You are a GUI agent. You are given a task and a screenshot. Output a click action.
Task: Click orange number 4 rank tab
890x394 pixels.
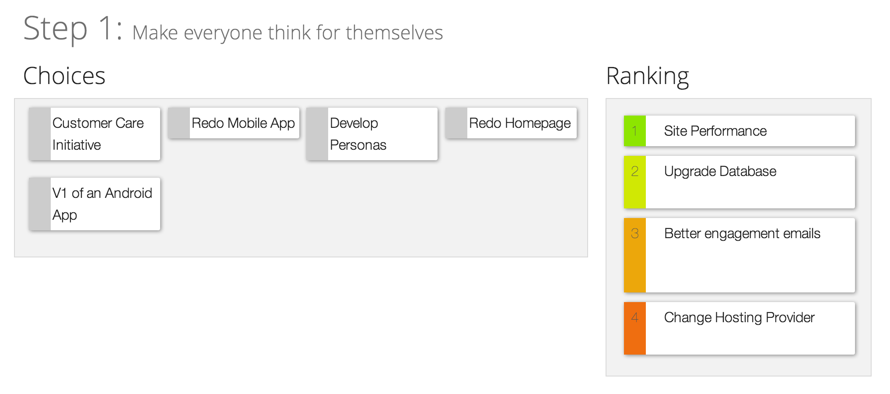[x=634, y=328]
